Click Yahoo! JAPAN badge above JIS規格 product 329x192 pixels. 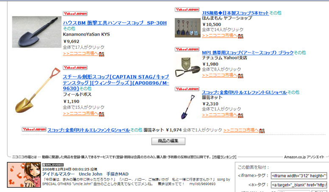coord(187,10)
